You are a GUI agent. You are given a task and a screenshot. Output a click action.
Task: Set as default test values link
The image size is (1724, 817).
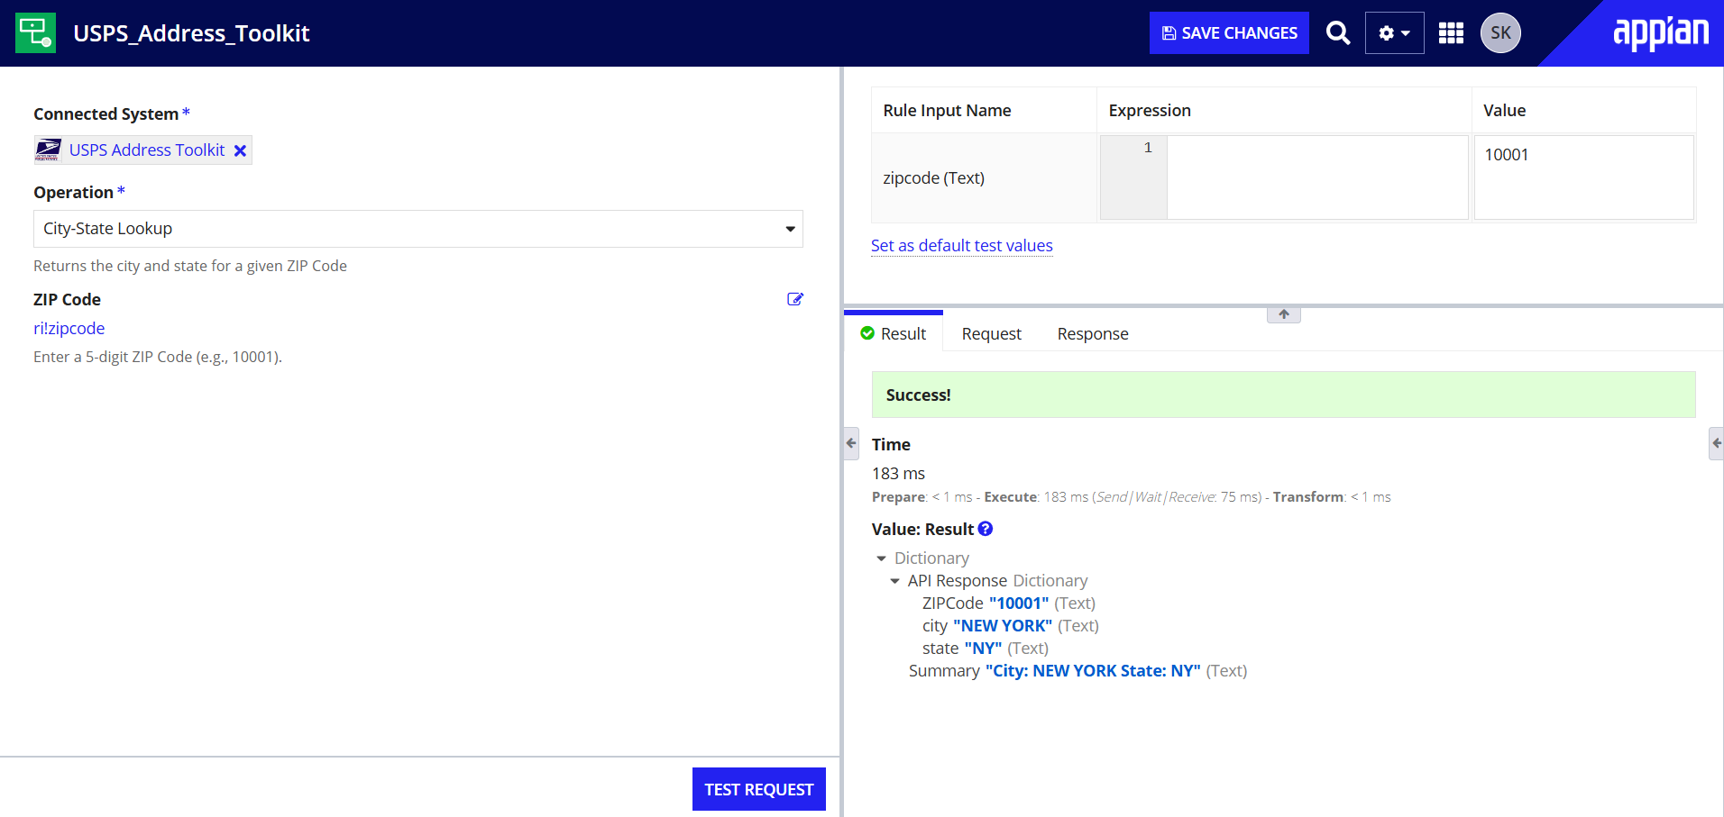point(962,246)
